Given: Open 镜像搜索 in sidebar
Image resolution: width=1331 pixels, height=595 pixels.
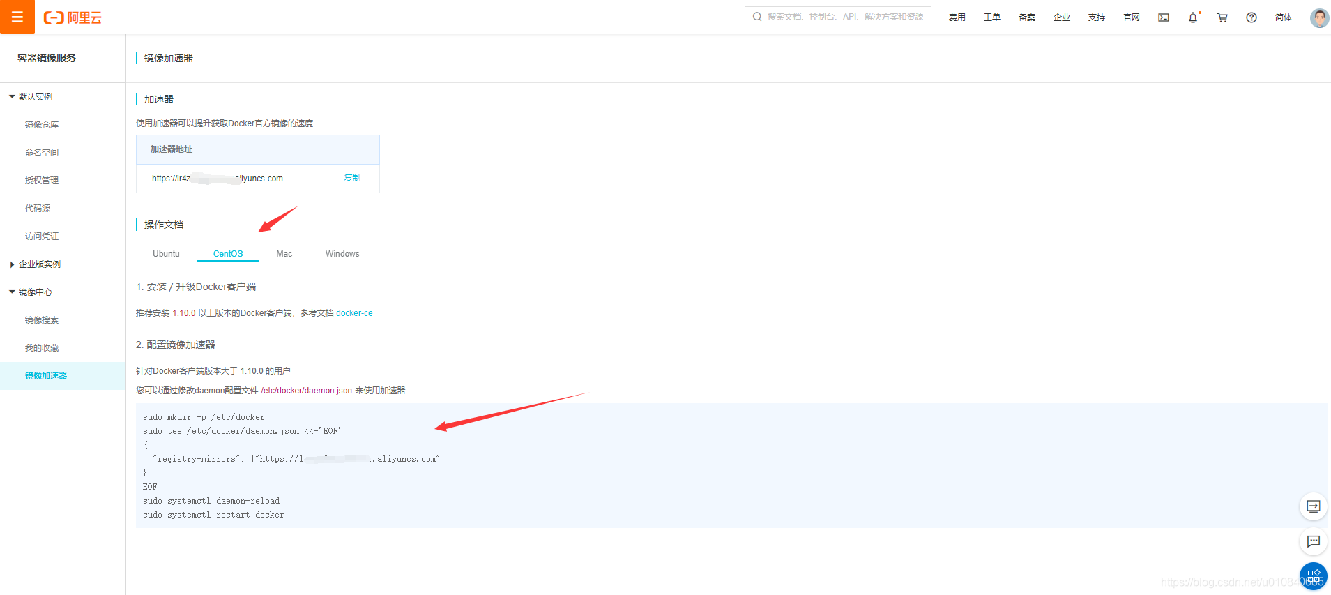Looking at the screenshot, I should (x=42, y=320).
